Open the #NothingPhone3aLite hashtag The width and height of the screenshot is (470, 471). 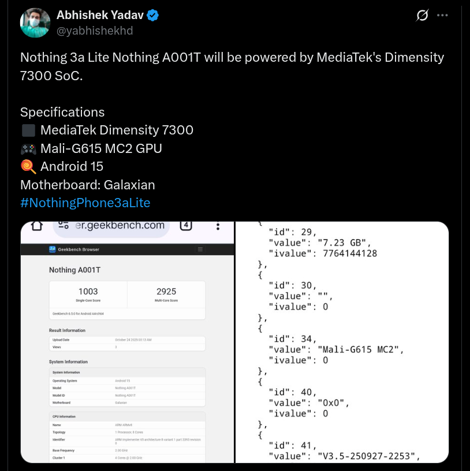[x=85, y=203]
